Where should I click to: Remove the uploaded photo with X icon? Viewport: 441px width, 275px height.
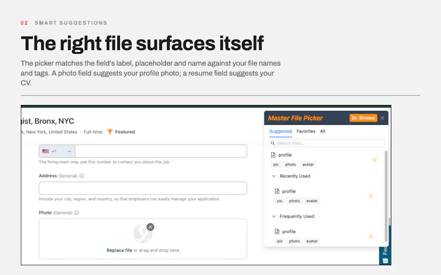pyautogui.click(x=150, y=227)
